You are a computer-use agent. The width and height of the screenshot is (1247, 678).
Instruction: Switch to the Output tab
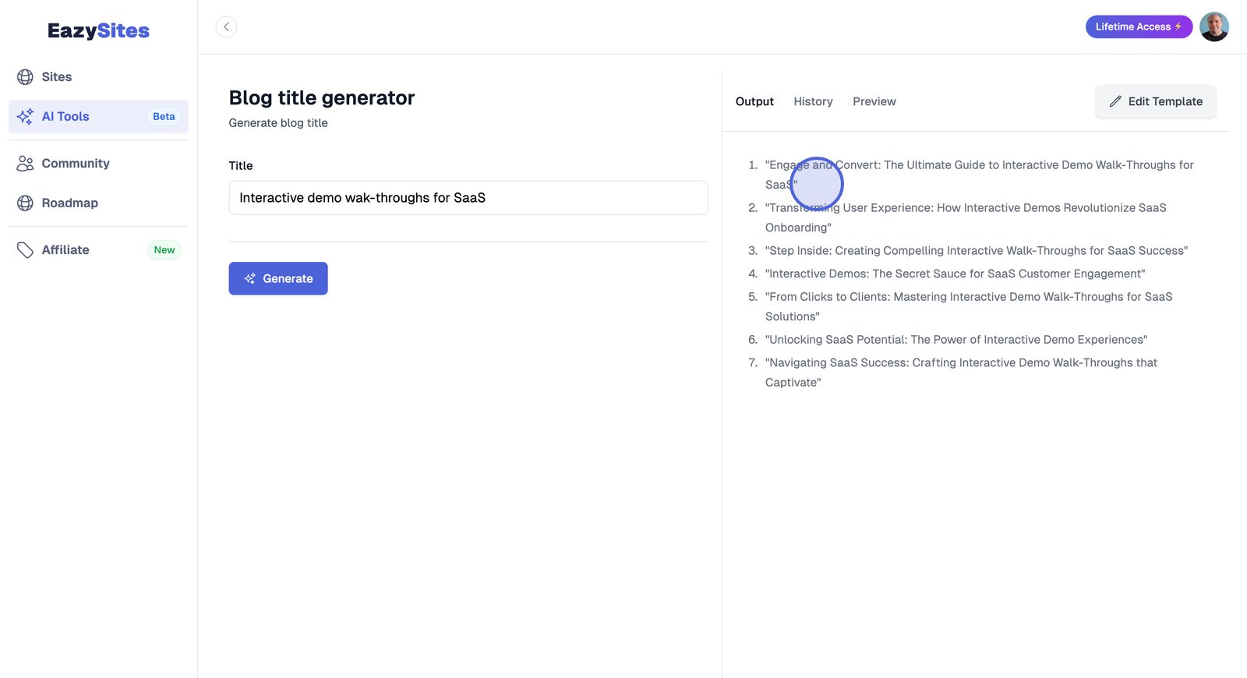(754, 101)
